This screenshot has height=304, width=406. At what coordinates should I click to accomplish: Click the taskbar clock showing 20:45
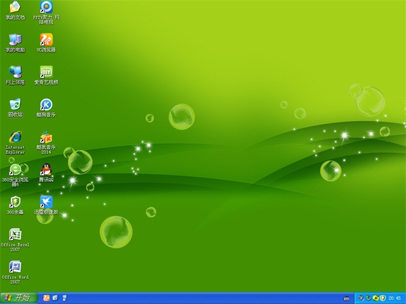point(394,298)
